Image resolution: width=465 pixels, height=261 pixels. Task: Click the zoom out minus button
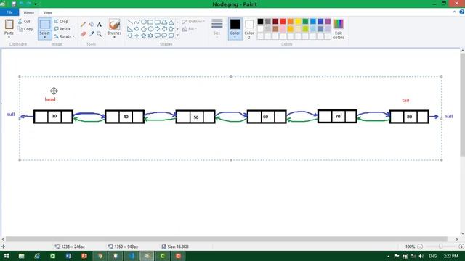[420, 246]
